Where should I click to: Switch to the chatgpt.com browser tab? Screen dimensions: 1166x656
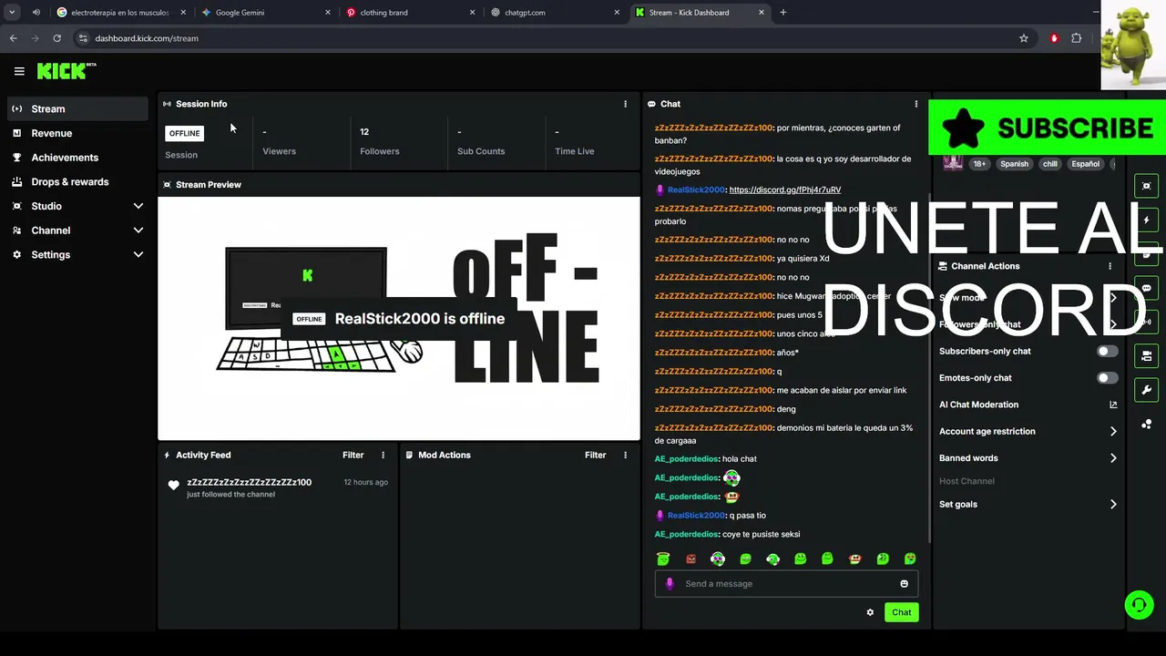coord(554,13)
